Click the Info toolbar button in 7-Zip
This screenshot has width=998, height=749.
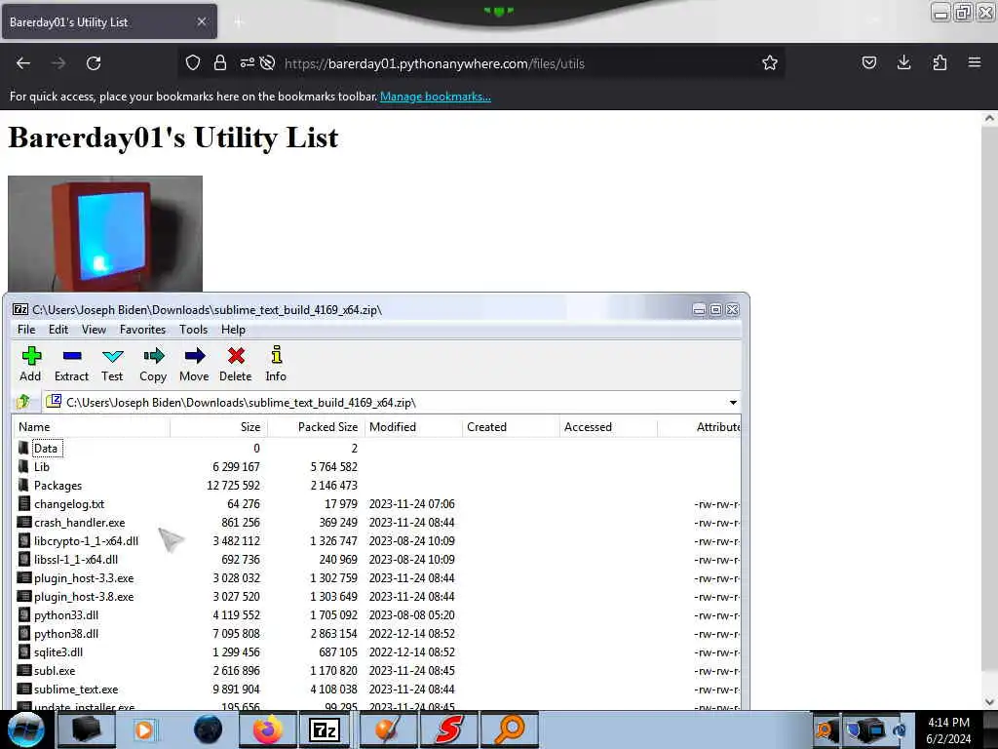[x=276, y=365]
